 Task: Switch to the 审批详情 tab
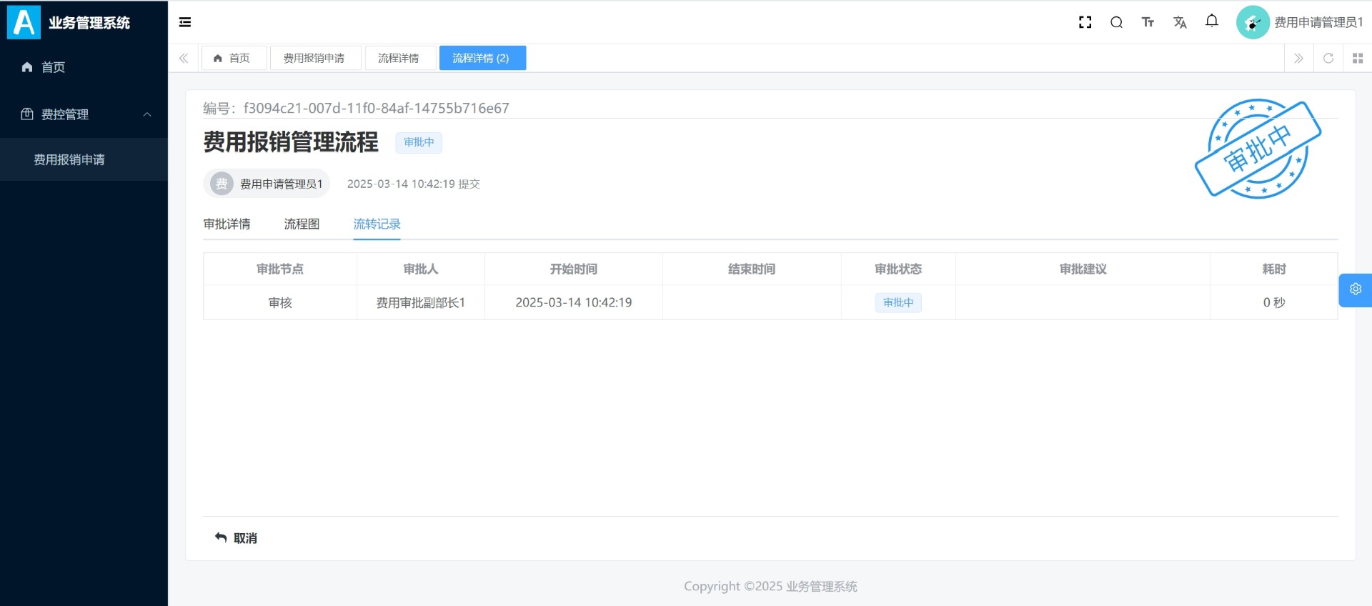click(227, 224)
